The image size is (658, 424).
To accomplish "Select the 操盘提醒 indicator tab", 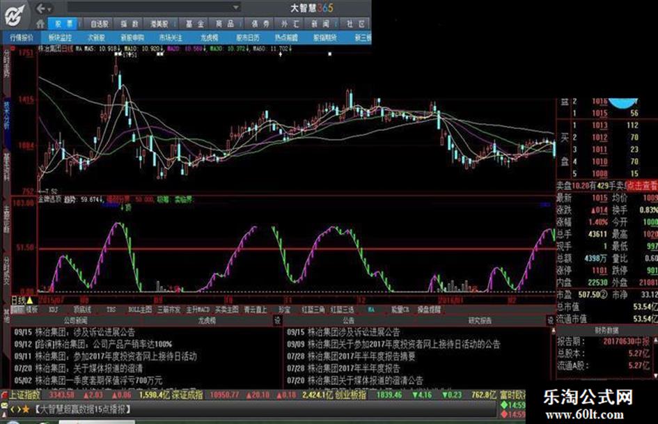I will point(429,310).
